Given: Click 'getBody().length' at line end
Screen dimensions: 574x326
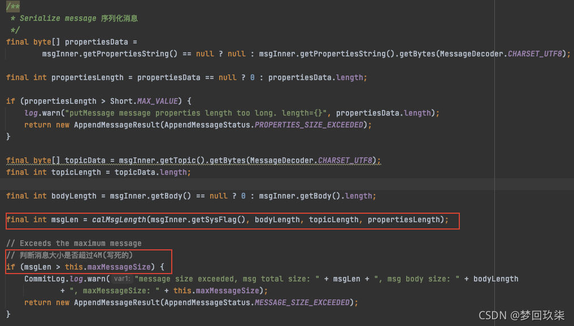Looking at the screenshot, I should click(x=336, y=196).
